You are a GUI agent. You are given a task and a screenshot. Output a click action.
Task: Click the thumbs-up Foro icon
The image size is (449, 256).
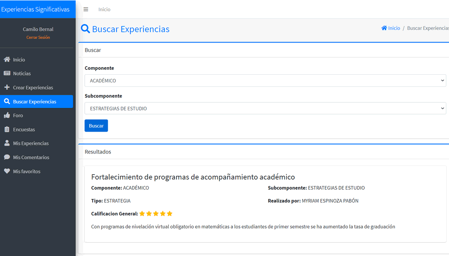tap(7, 115)
